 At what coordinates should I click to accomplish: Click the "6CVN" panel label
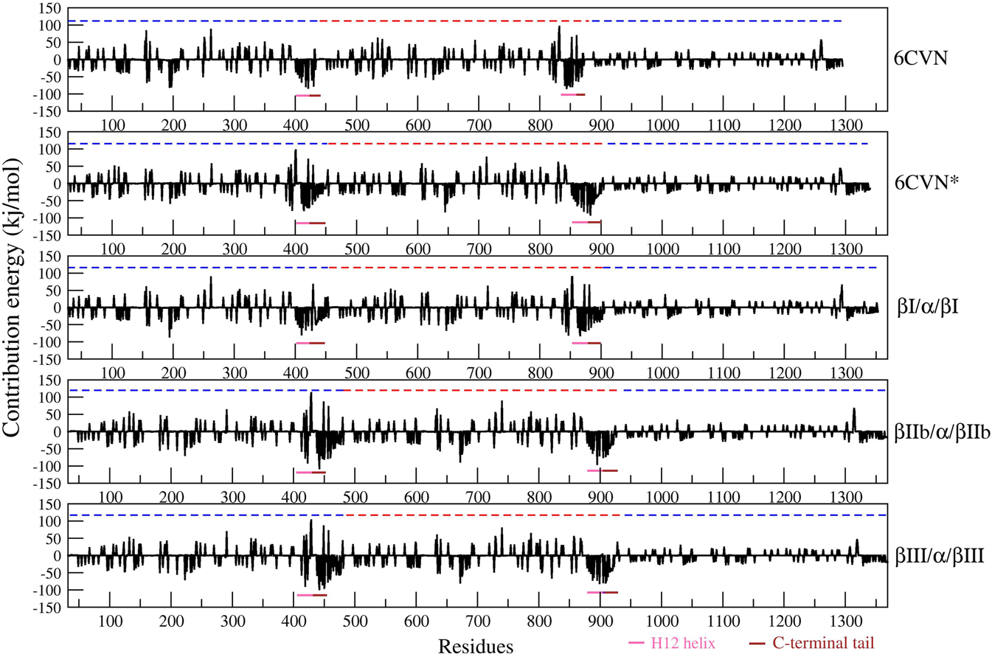tap(920, 58)
